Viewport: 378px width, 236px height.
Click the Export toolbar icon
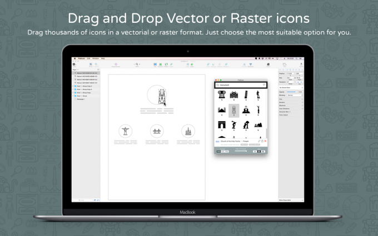point(301,64)
